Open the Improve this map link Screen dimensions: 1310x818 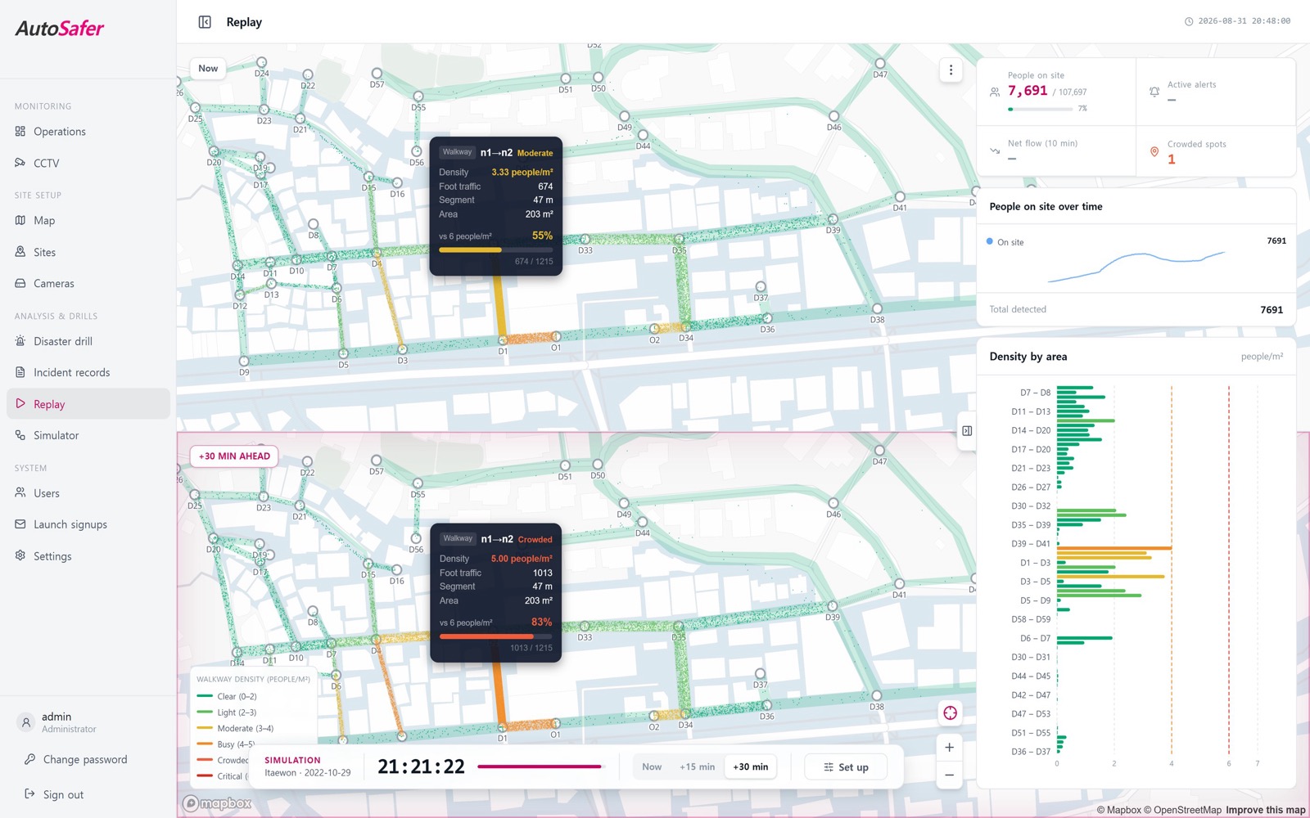1265,810
